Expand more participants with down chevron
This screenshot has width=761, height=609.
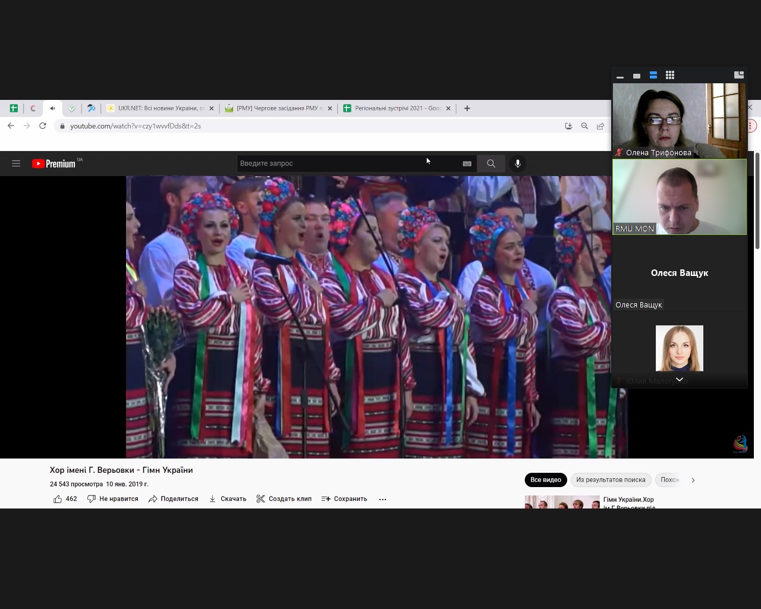click(x=679, y=379)
